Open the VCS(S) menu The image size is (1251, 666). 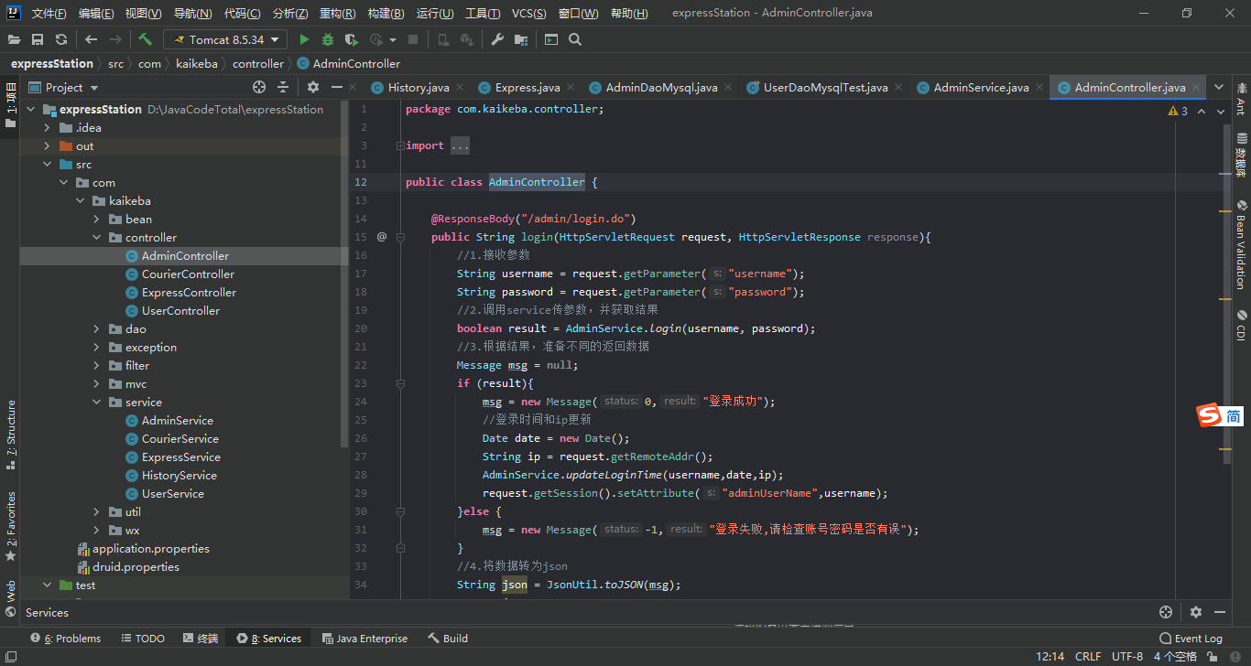click(x=528, y=14)
